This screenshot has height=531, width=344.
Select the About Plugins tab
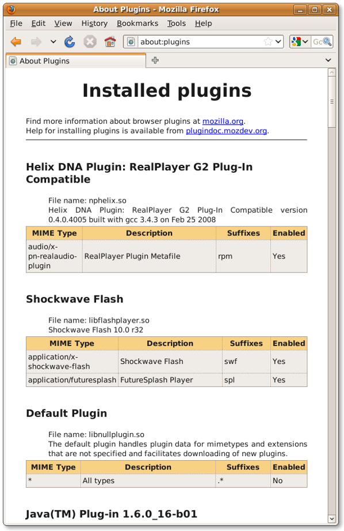76,61
